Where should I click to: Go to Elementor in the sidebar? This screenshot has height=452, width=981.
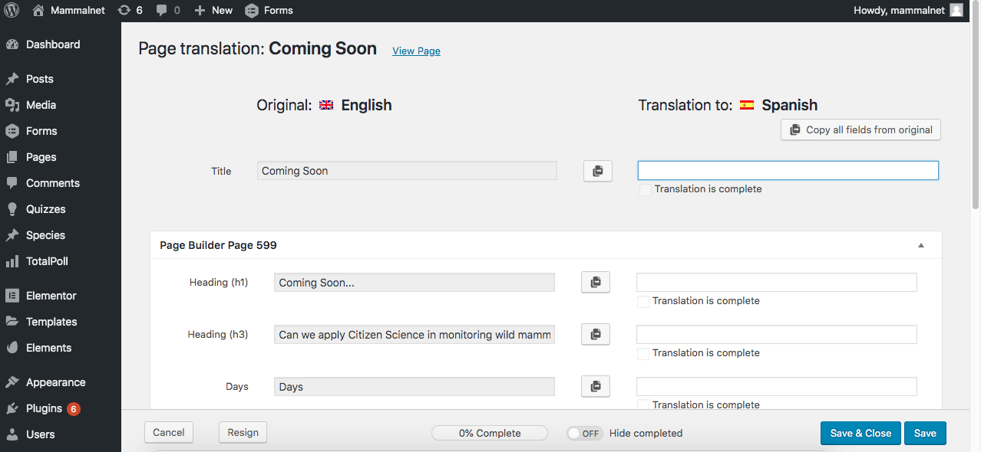tap(51, 296)
